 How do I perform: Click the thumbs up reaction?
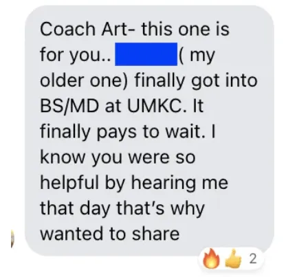[234, 258]
